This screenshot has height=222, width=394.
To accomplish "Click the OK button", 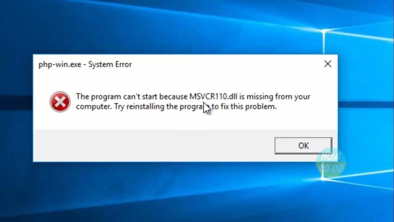I will [303, 146].
